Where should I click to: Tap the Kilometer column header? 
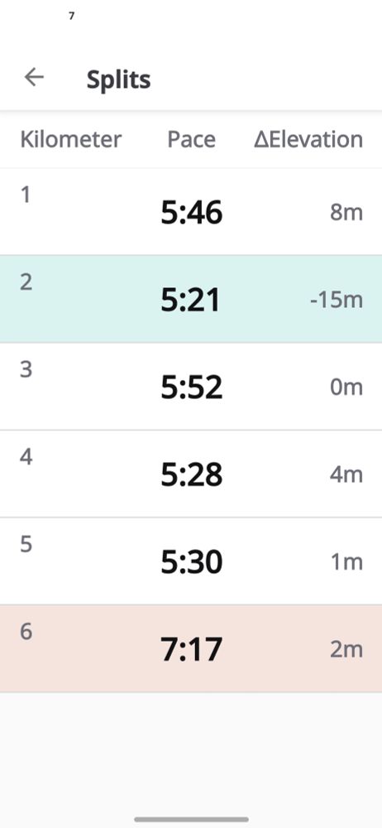[71, 139]
